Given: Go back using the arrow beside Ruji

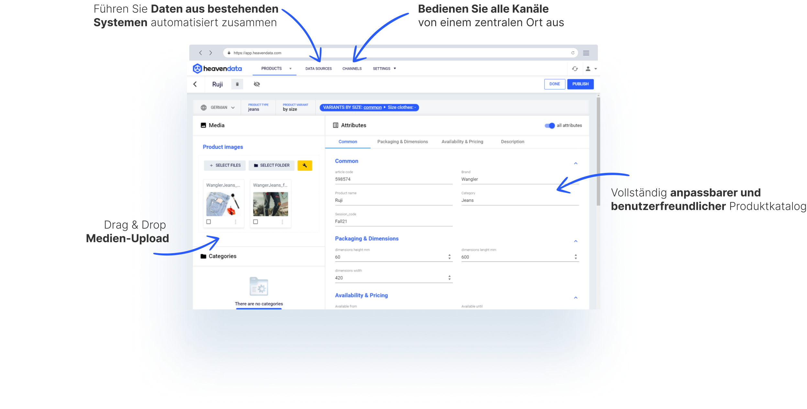Looking at the screenshot, I should [x=195, y=84].
